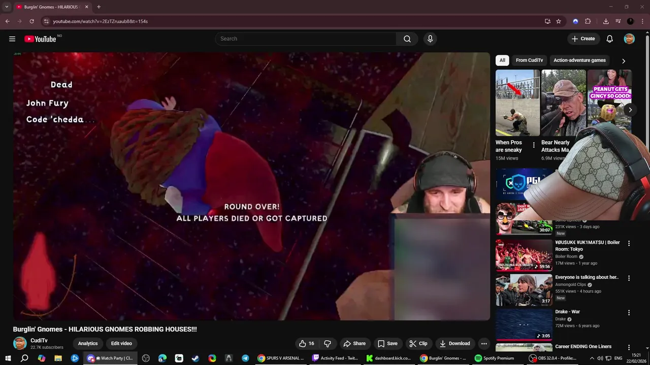The width and height of the screenshot is (650, 365).
Task: Click the Edit video button
Action: pos(121,343)
